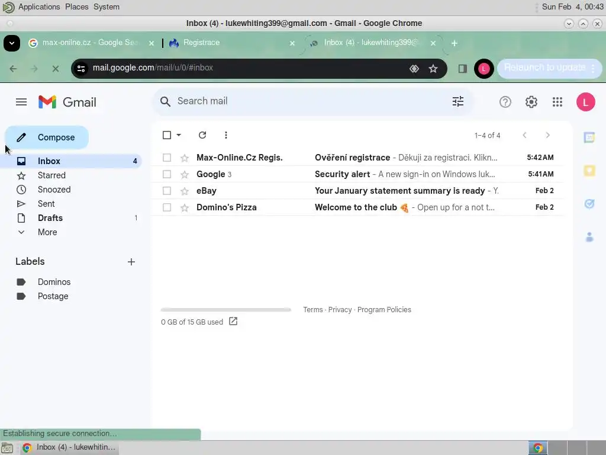Open the Tasks side panel icon
This screenshot has width=606, height=455.
tap(589, 204)
